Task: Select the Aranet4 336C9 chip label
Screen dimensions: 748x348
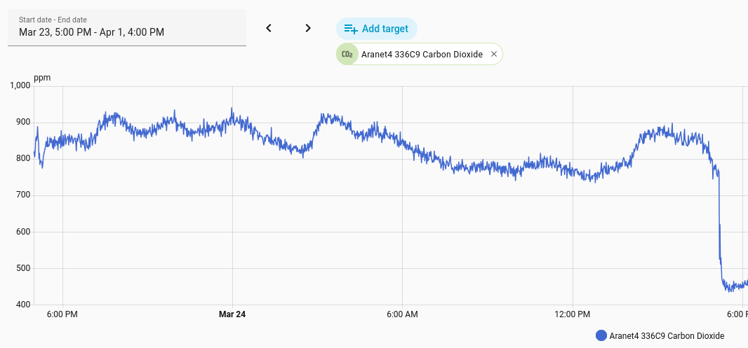Action: point(422,54)
